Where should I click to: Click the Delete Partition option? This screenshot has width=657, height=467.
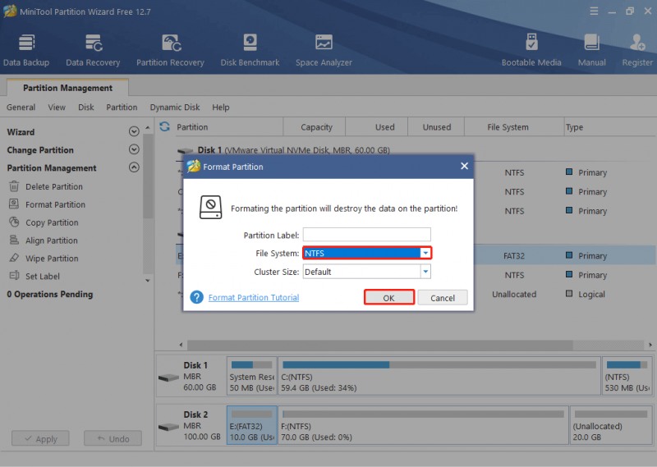pos(54,186)
